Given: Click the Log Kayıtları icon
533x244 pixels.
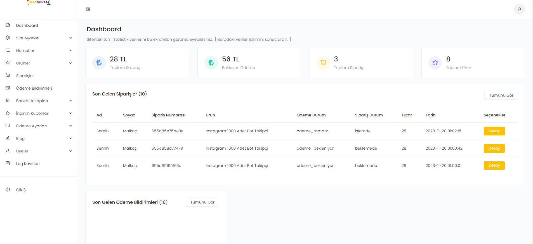Looking at the screenshot, I should [x=8, y=163].
